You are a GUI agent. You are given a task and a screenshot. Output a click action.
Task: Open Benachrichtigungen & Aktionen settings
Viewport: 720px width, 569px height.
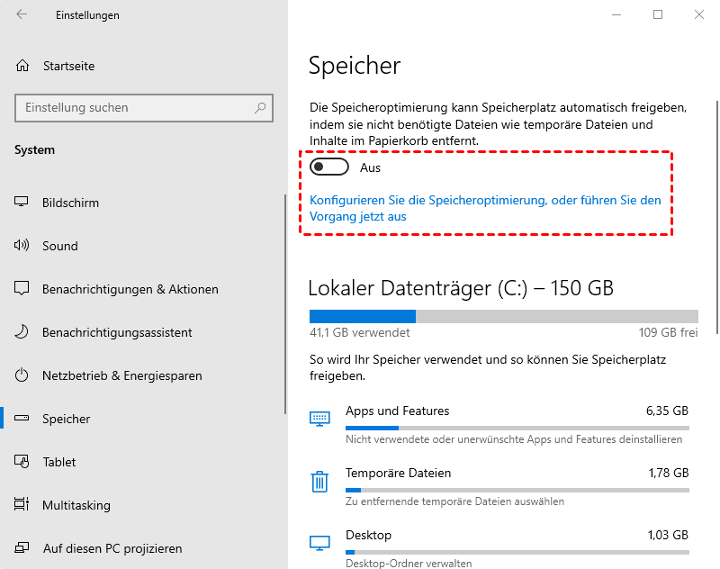tap(130, 289)
